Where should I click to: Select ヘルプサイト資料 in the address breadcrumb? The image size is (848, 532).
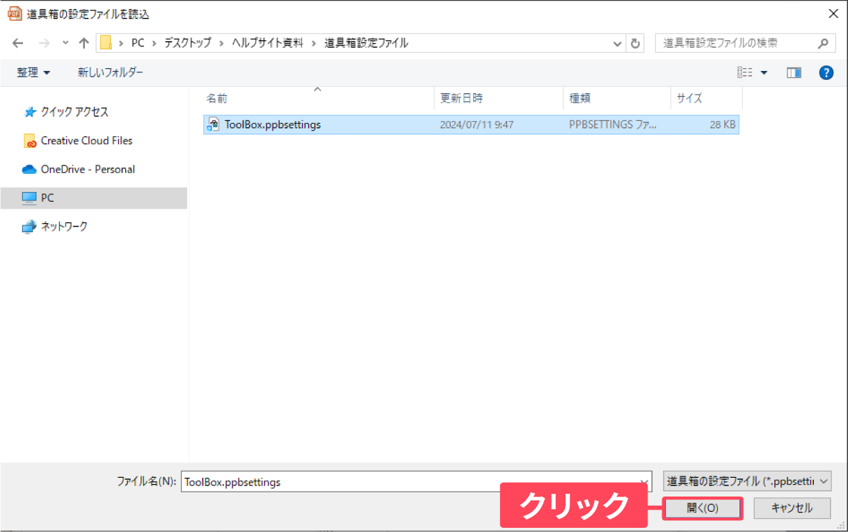coord(268,43)
